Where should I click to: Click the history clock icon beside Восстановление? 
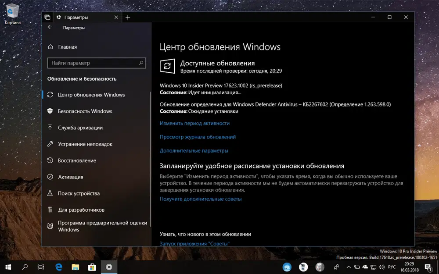pos(50,160)
